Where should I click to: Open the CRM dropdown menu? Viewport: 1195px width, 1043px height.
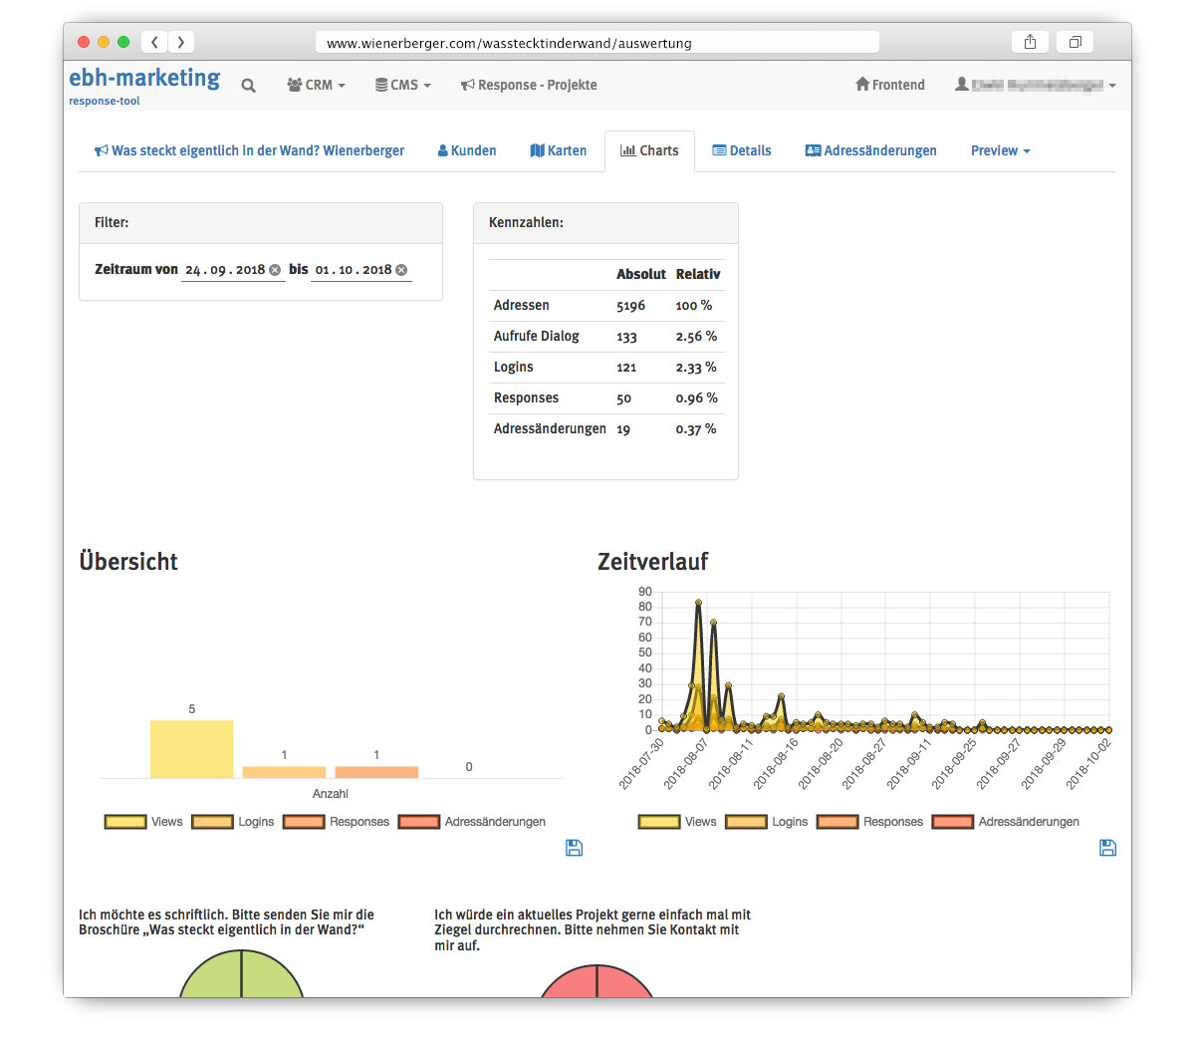[316, 85]
